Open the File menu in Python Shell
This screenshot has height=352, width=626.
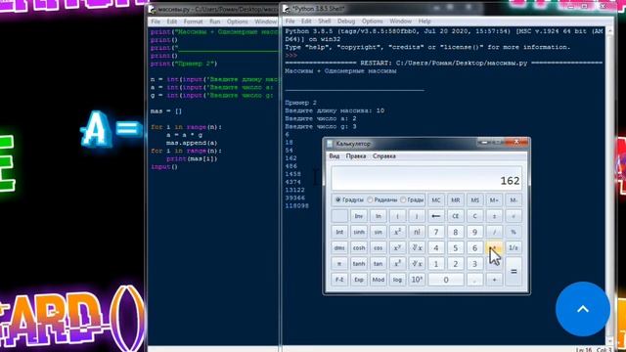291,22
